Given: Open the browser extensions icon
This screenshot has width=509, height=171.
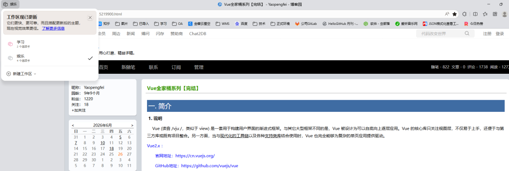Looking at the screenshot, I should pos(465,14).
